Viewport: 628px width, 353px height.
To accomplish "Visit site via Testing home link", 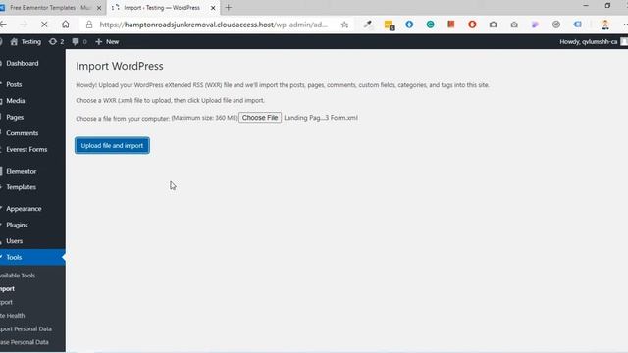I will click(26, 41).
